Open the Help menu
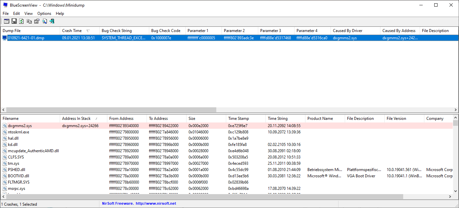This screenshot has width=459, height=208. coord(60,13)
